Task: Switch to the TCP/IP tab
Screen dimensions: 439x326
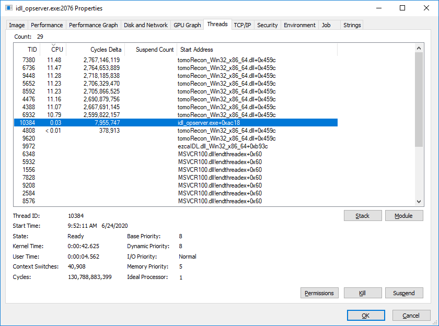Action: 242,25
